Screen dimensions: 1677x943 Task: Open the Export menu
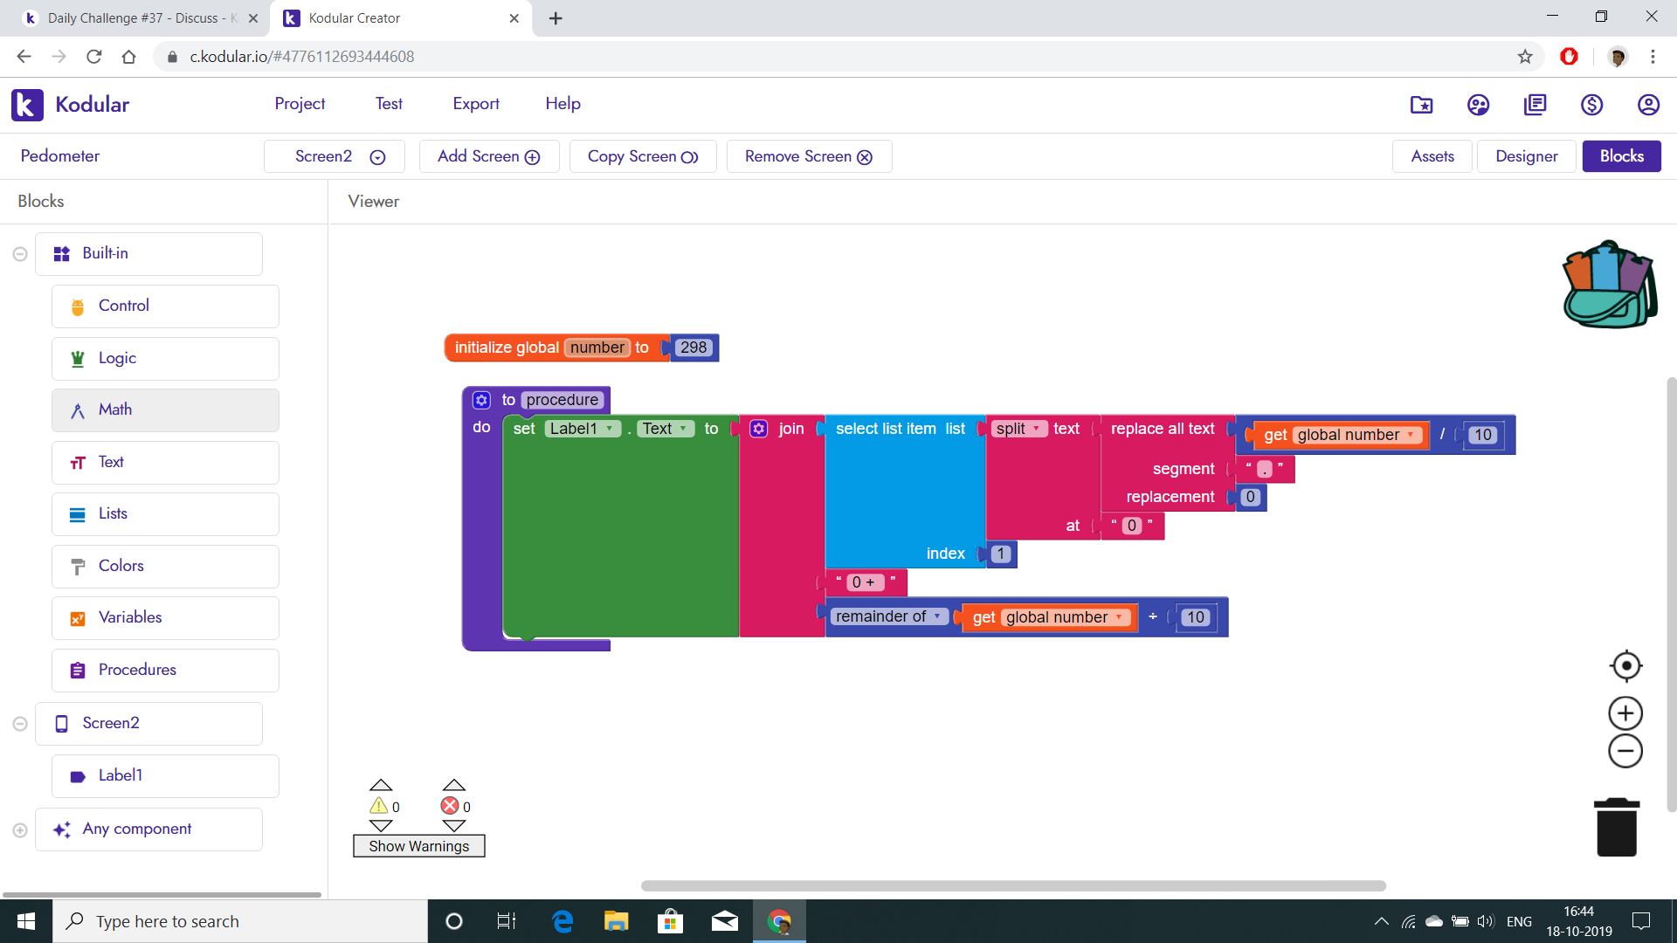tap(475, 103)
